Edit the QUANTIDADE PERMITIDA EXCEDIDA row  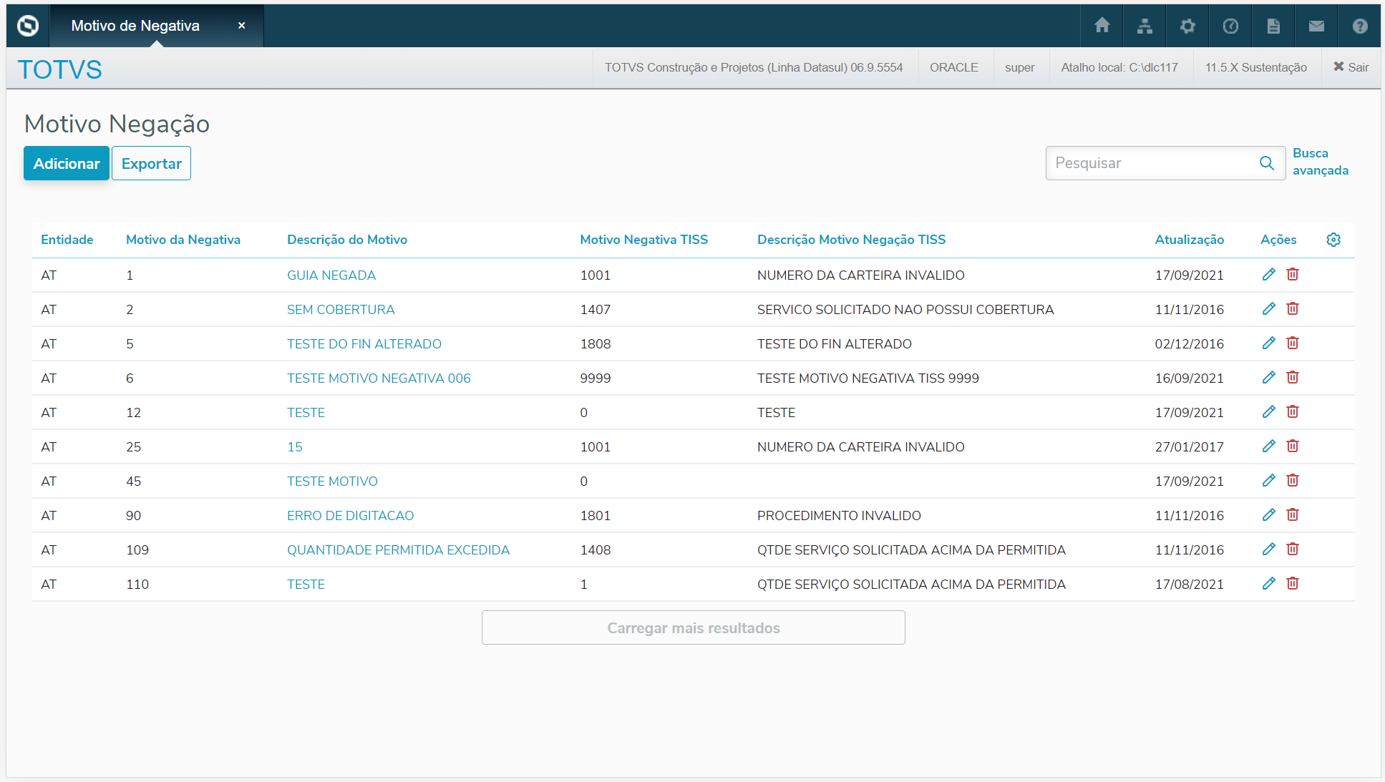tap(1268, 549)
